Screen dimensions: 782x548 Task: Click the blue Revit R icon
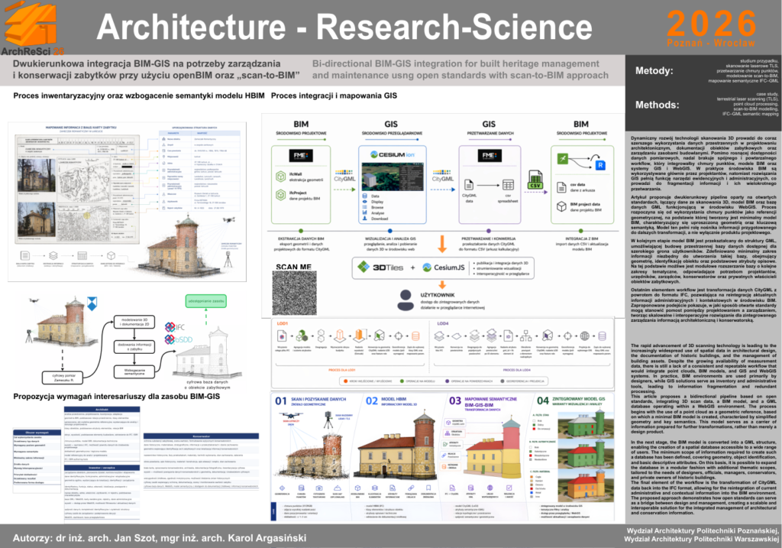[599, 164]
